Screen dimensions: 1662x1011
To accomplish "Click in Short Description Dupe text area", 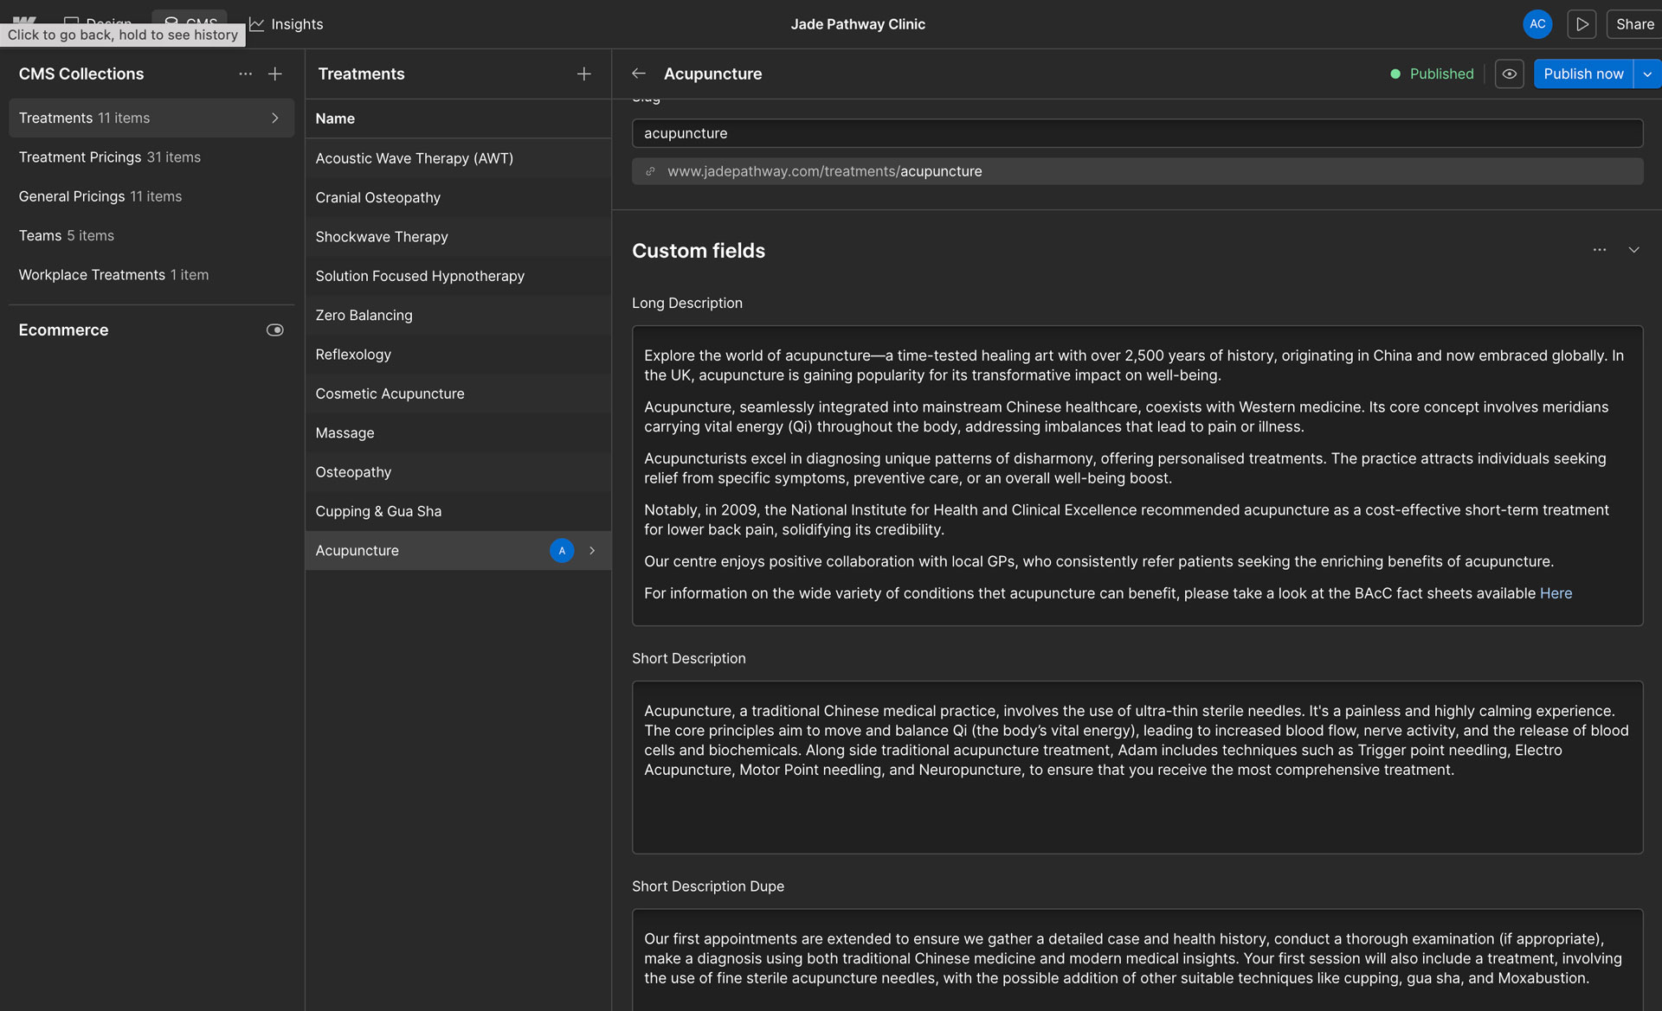I will [x=1137, y=960].
